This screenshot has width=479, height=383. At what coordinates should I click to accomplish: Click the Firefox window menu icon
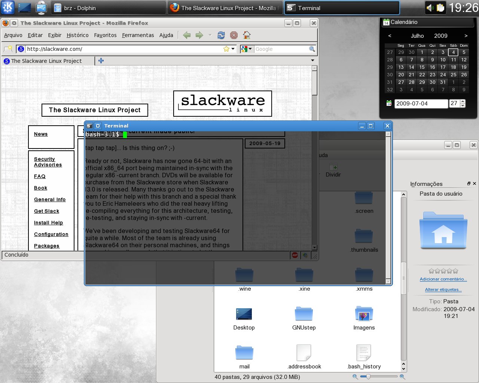coord(5,23)
